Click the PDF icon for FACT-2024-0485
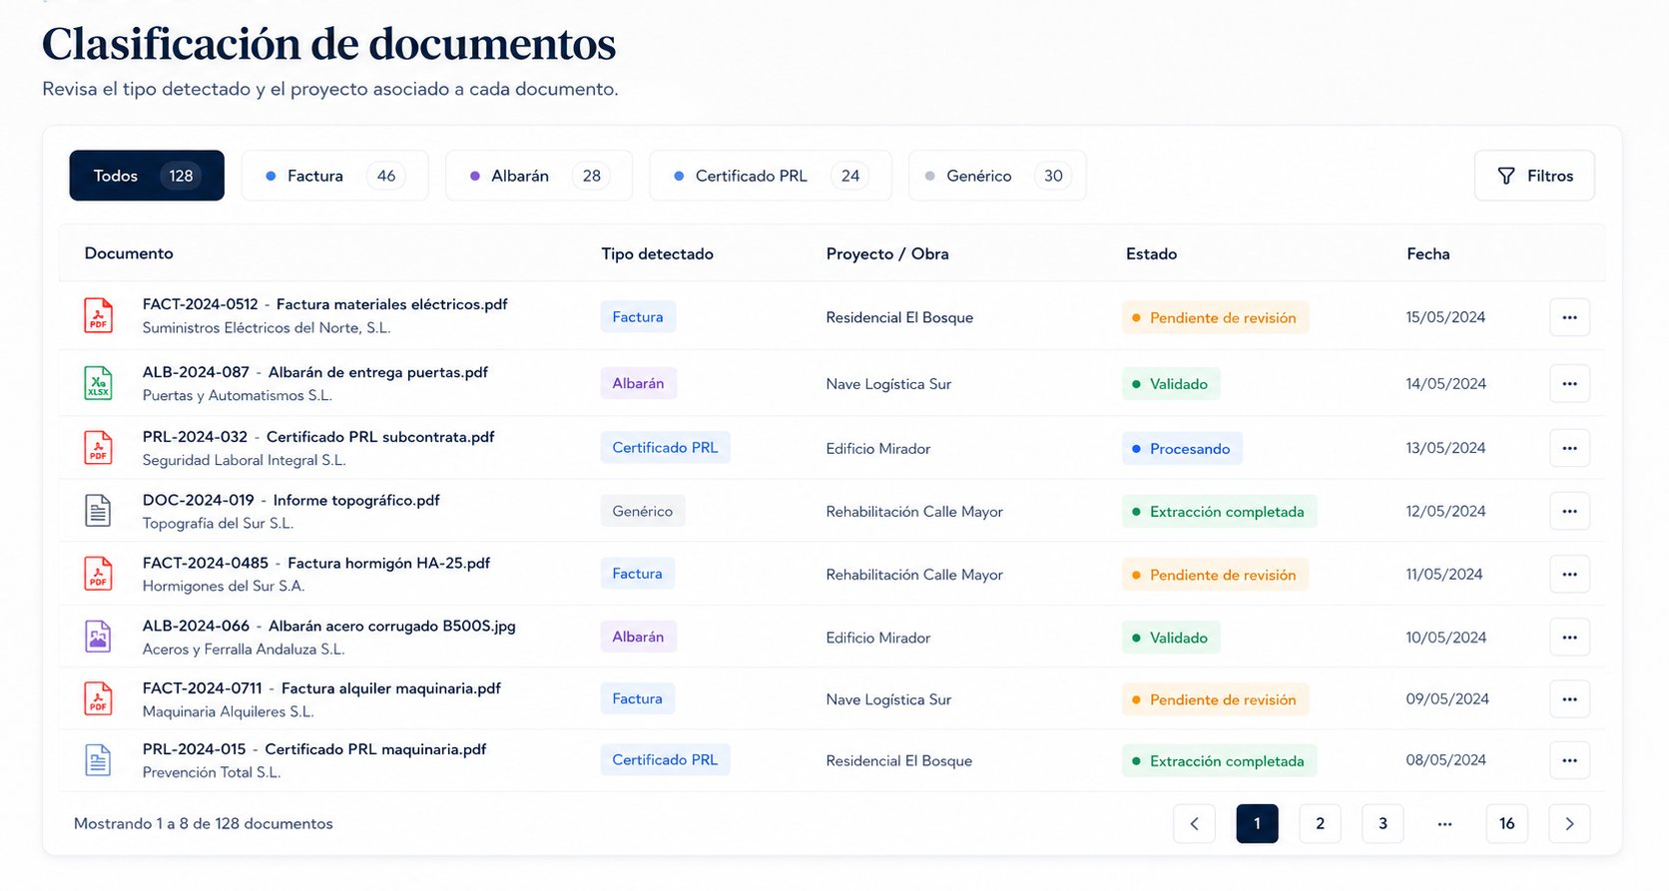The height and width of the screenshot is (891, 1669). (98, 574)
